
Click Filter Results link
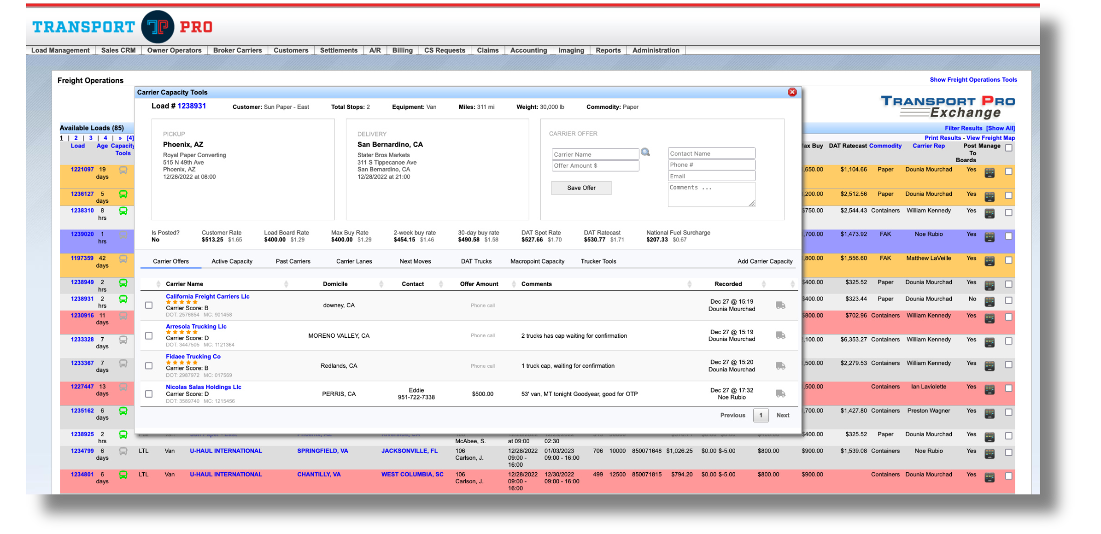(963, 128)
